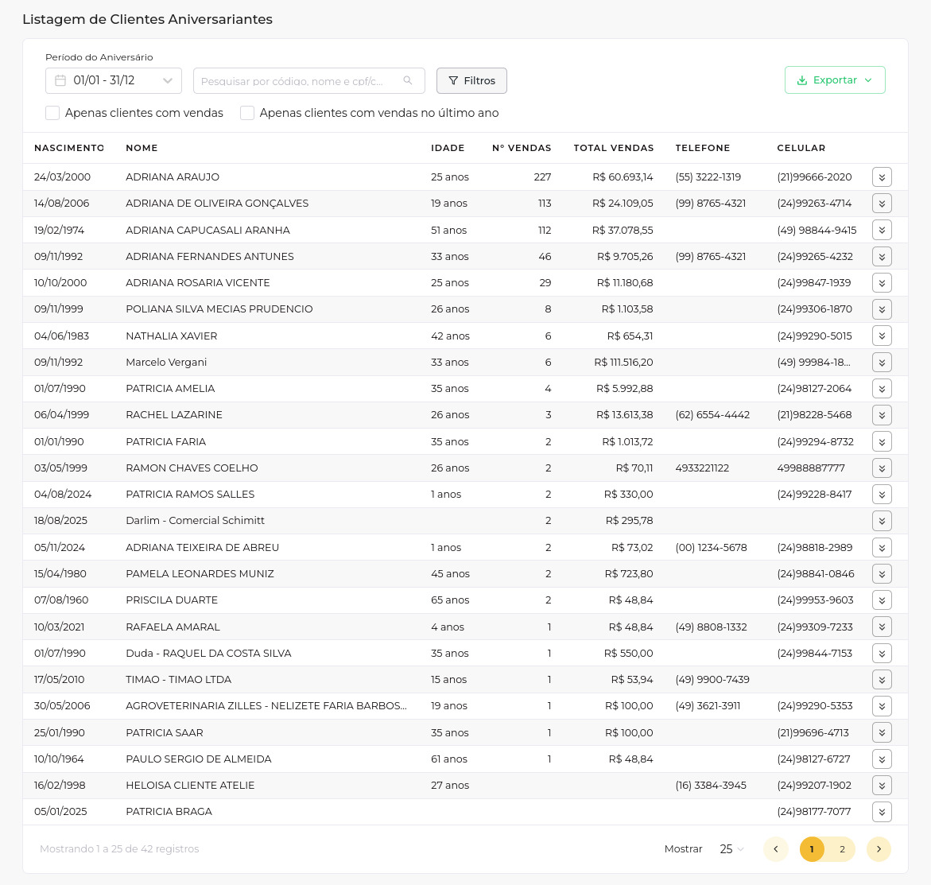Select page 1 in pagination
931x885 pixels.
coord(812,849)
